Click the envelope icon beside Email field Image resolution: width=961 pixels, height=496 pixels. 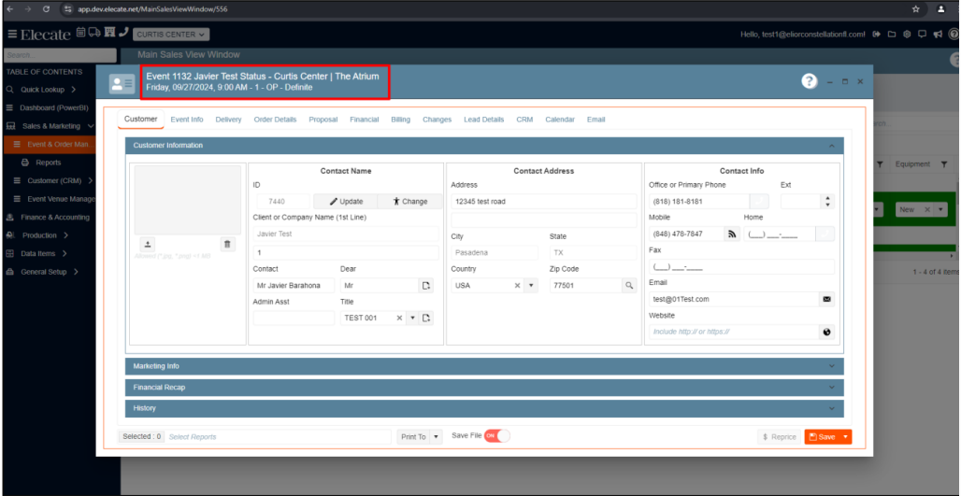pos(826,300)
